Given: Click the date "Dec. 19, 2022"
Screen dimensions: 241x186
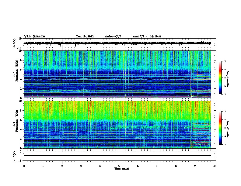Looking at the screenshot, I should click(x=85, y=36).
